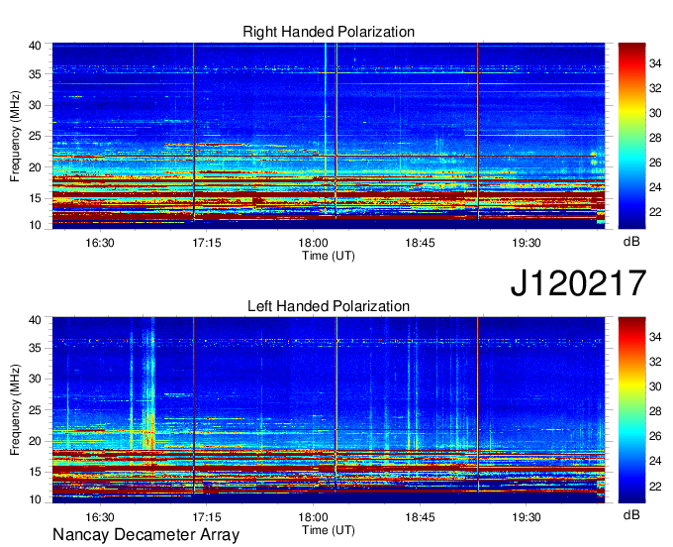
Task: Click 15 MHz tick on Left Handed frequency axis
Action: [x=36, y=473]
